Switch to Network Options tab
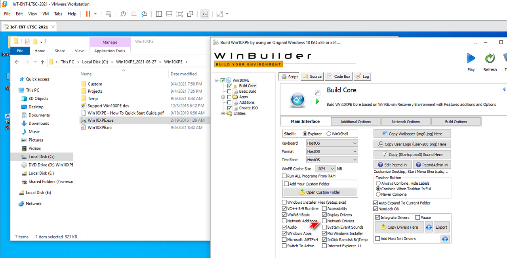 406,122
